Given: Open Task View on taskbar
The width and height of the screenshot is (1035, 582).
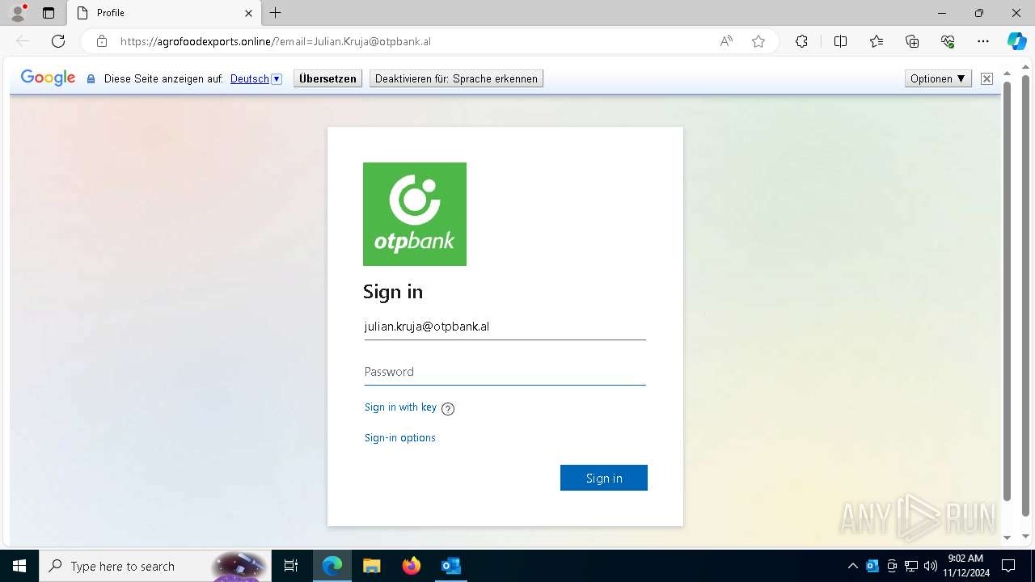Looking at the screenshot, I should pyautogui.click(x=291, y=566).
